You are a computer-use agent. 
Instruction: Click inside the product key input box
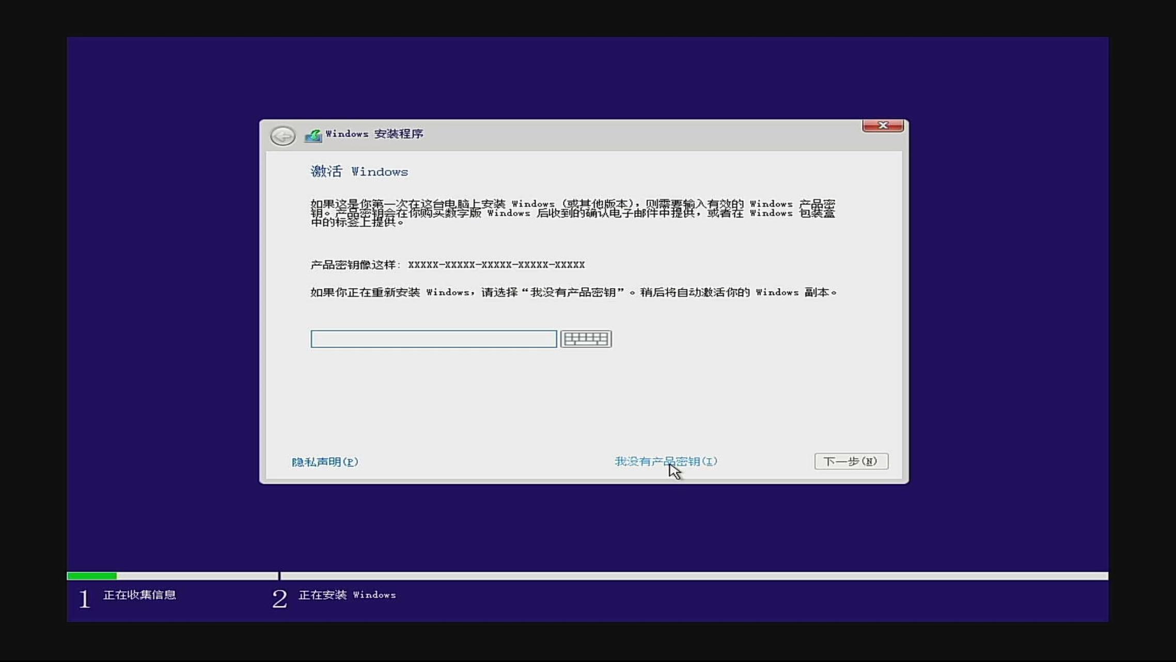(433, 339)
